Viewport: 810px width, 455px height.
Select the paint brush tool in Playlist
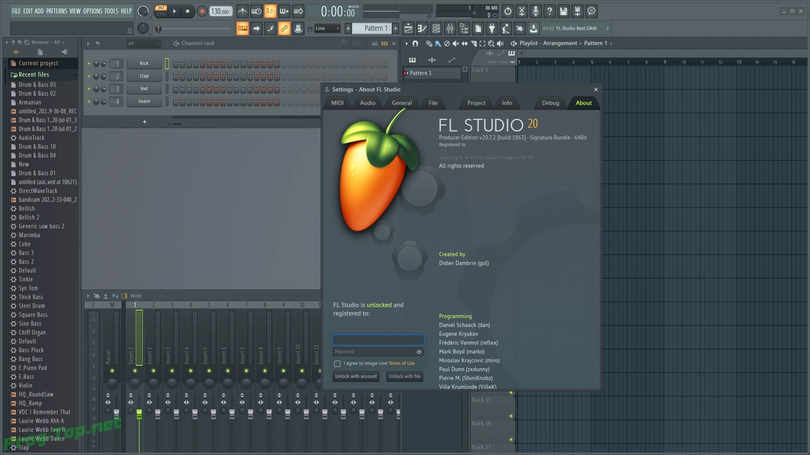[437, 43]
